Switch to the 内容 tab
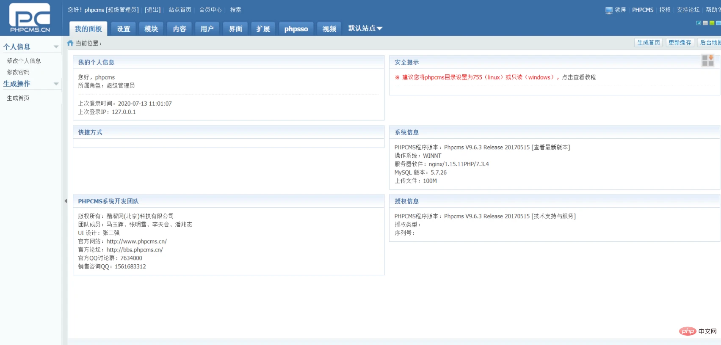721x345 pixels. tap(180, 29)
